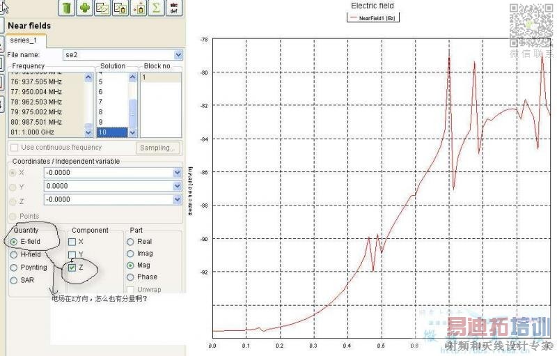
Task: Select the Mag part radio button
Action: (130, 265)
